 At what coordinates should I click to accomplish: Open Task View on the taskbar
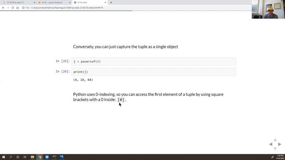(x=25, y=157)
